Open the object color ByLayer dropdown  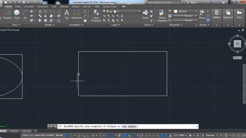[x=185, y=11]
